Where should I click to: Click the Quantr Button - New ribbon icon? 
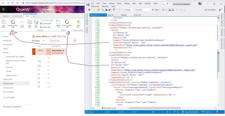13,22
